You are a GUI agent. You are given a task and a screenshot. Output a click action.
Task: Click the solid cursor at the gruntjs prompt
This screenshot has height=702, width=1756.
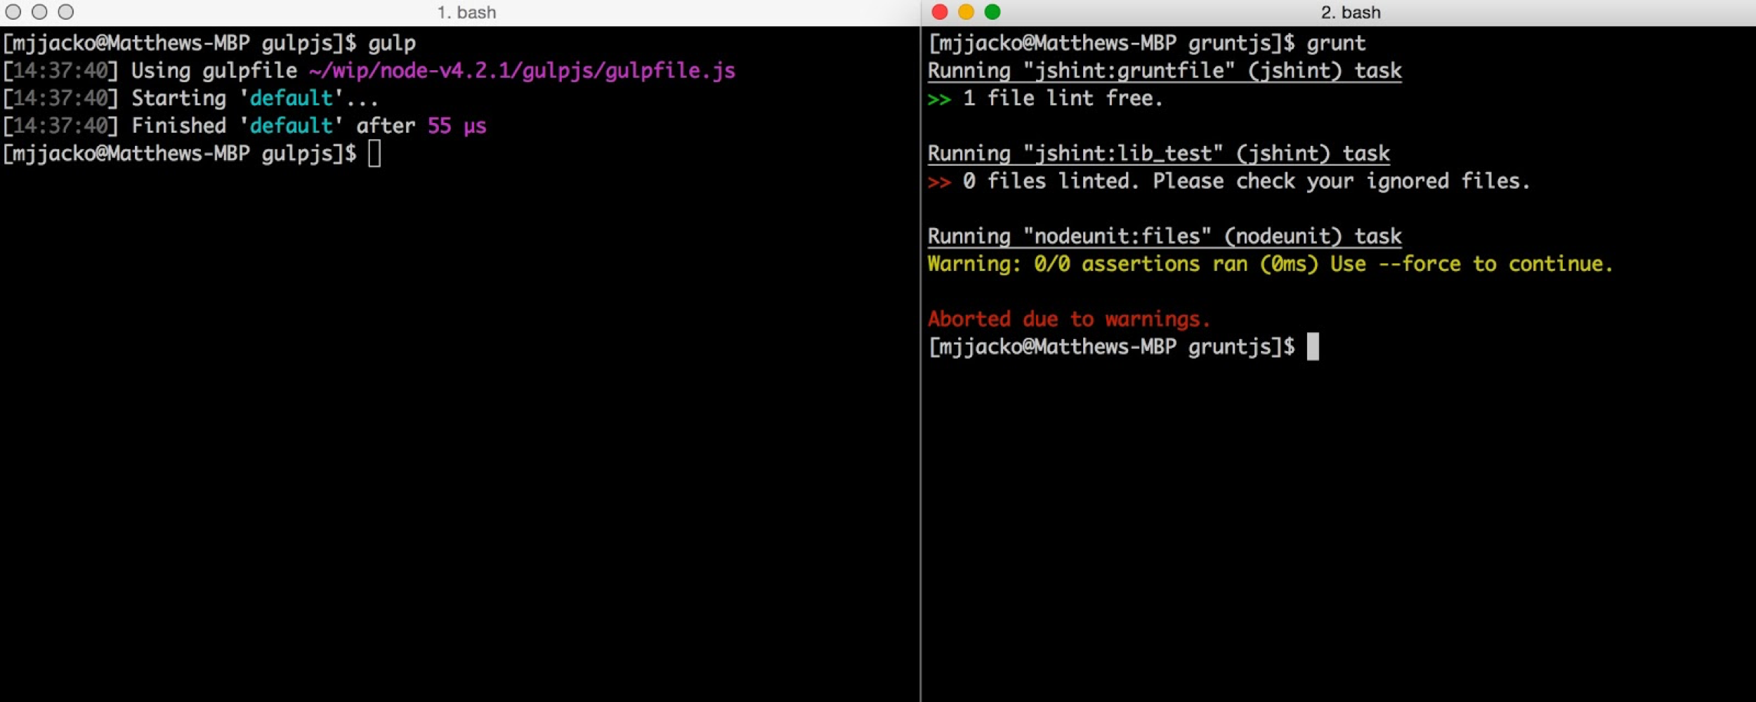[1312, 347]
